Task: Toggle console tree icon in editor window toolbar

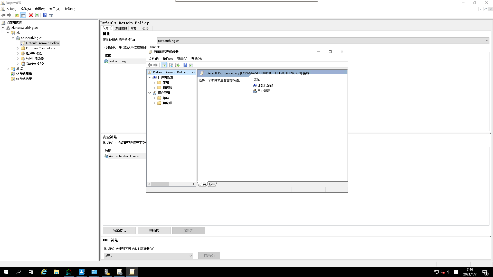Action: tap(164, 65)
